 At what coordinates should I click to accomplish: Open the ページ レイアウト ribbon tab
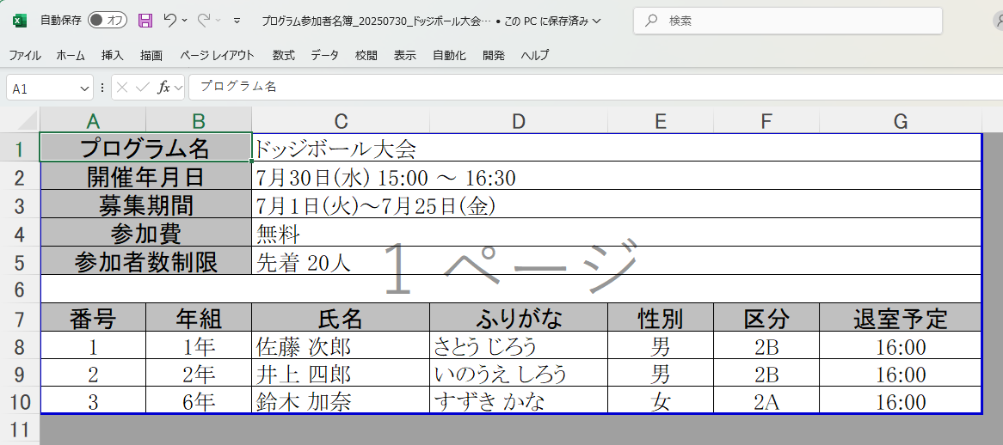(x=217, y=55)
